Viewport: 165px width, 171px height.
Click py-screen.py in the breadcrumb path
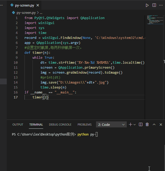[26, 13]
